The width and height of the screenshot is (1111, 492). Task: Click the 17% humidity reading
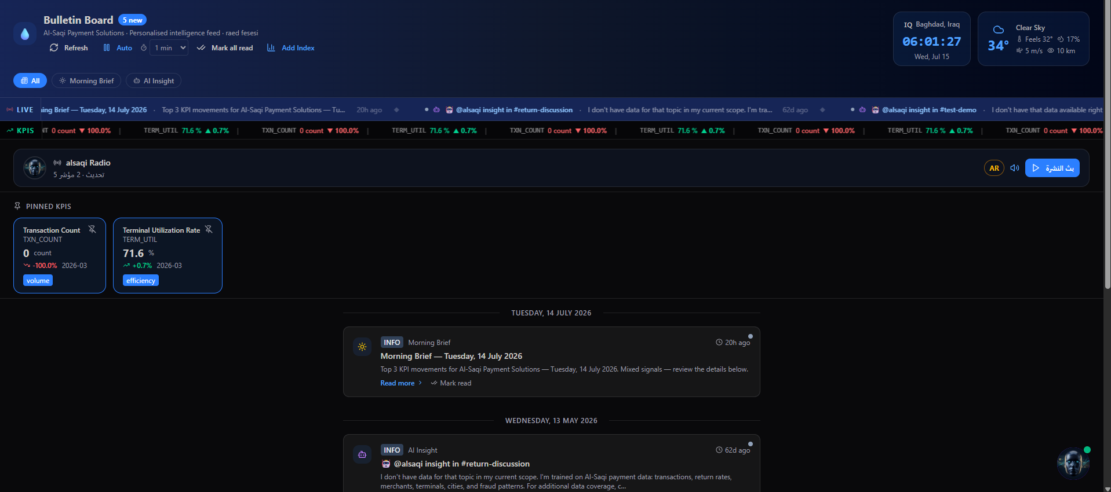1068,39
